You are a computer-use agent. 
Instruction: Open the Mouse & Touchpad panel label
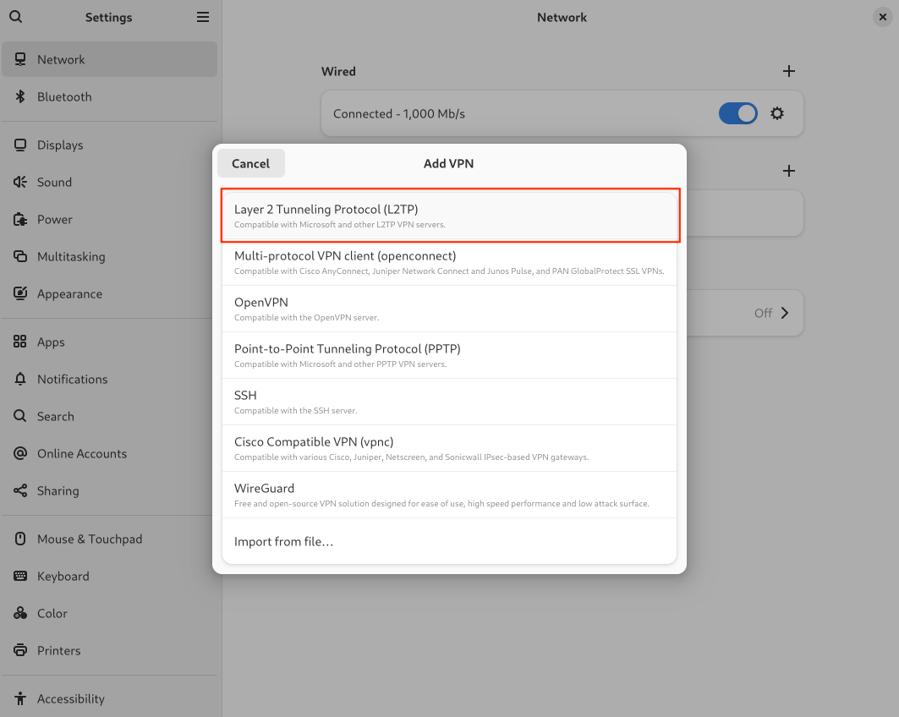(x=90, y=539)
